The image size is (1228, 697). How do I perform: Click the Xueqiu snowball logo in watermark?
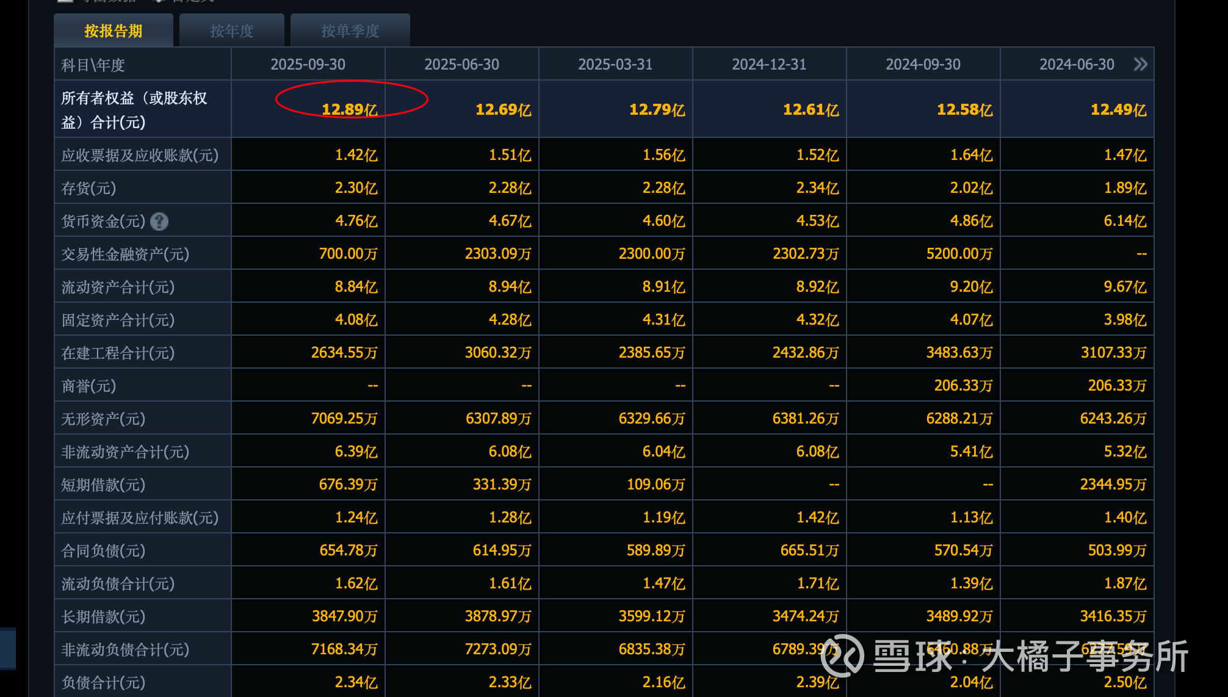pos(842,656)
